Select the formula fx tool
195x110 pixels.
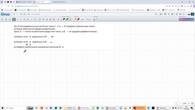click(47, 19)
